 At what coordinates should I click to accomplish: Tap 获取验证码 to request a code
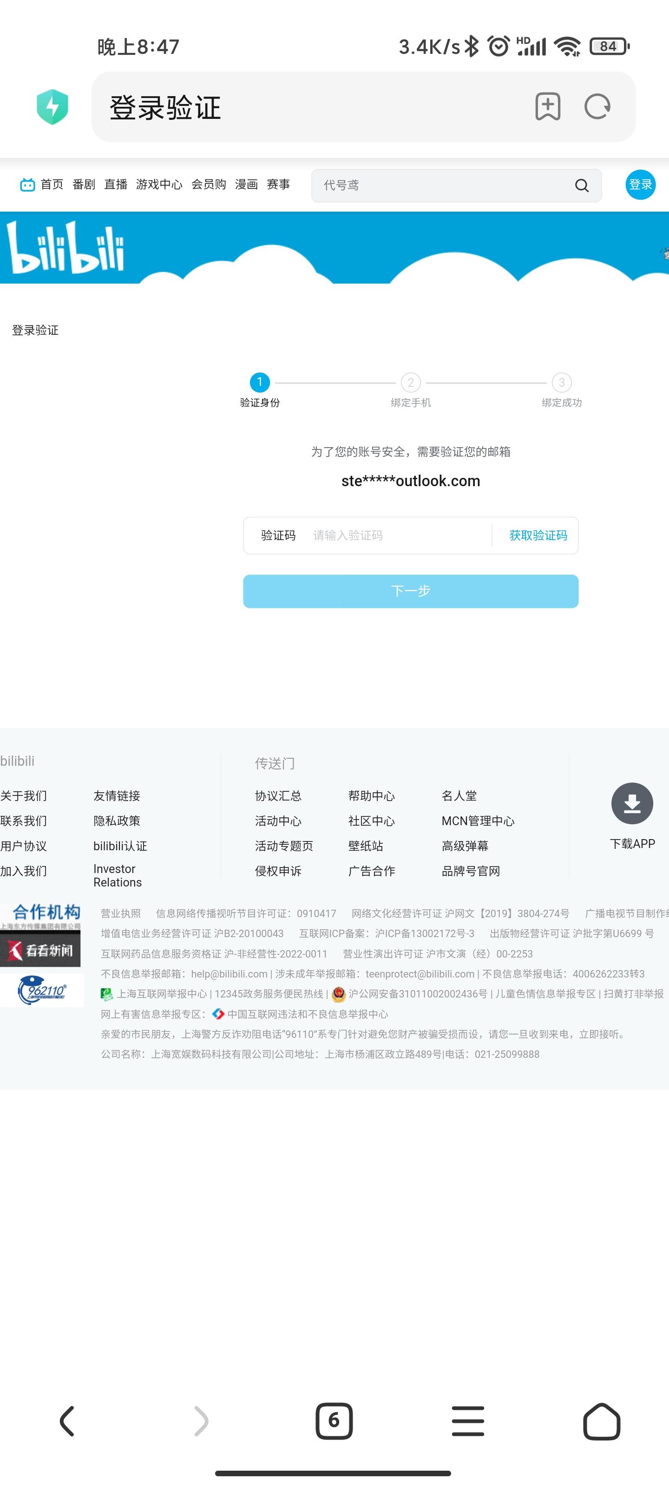(538, 535)
